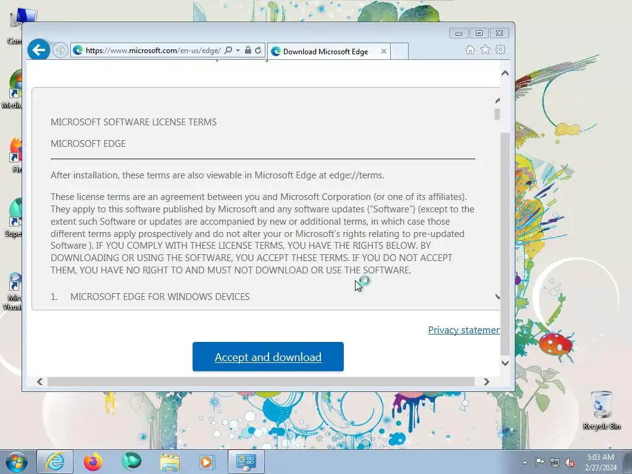Click the page scrollbar up arrow

505,73
